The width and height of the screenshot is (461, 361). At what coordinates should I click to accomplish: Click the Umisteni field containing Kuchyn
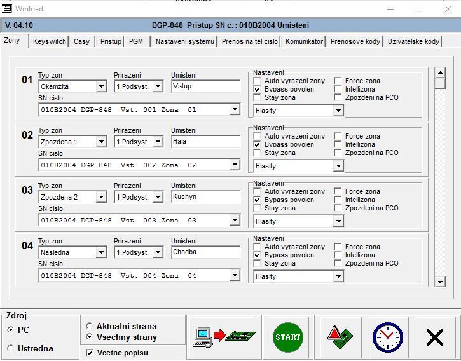205,197
